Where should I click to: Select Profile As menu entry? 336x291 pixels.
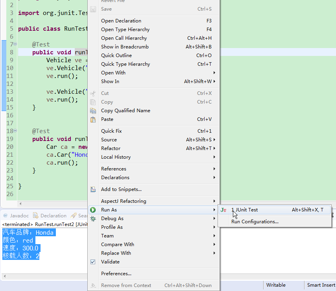pos(154,227)
